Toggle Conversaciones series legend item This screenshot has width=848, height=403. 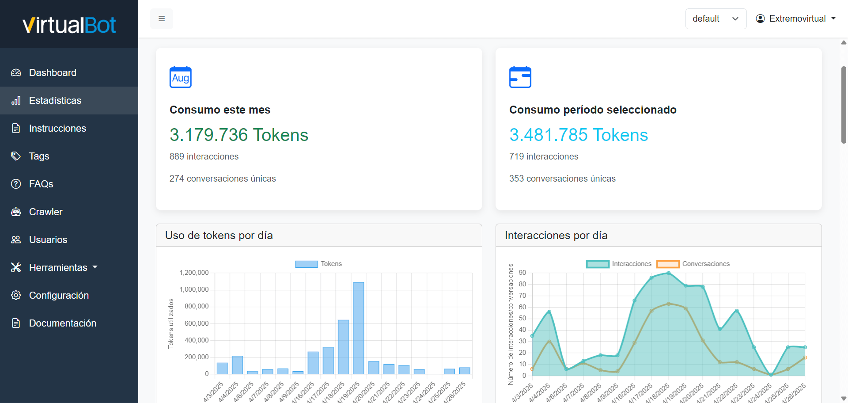point(693,264)
